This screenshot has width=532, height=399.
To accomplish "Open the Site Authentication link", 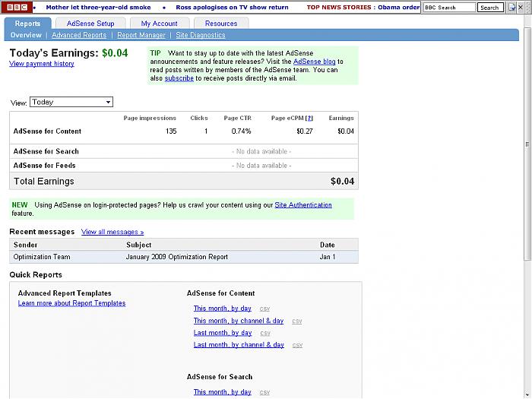I will pos(303,205).
